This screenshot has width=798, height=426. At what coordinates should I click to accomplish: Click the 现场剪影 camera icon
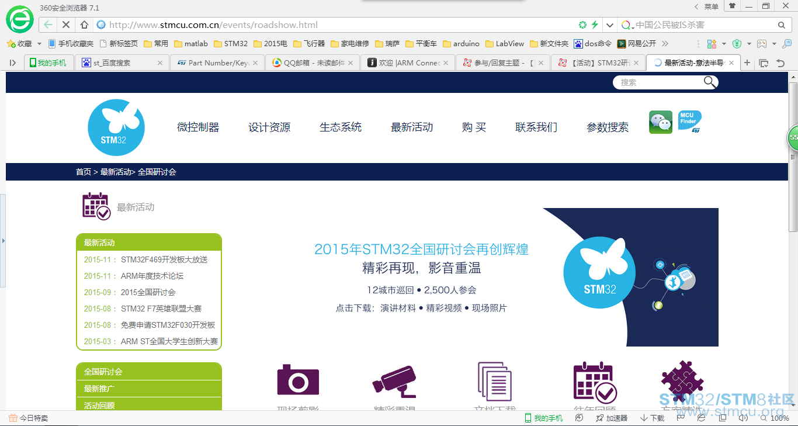point(298,380)
